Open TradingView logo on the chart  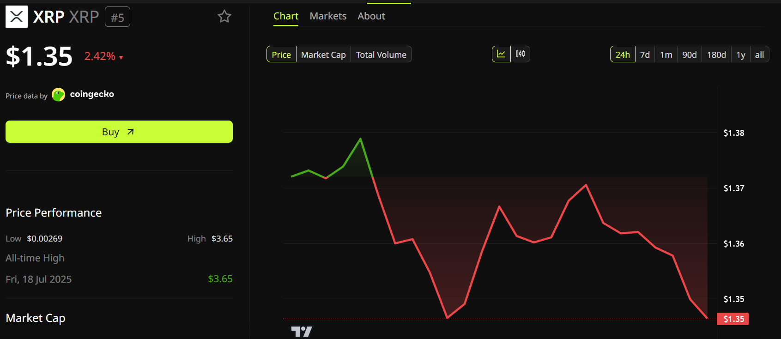point(302,331)
